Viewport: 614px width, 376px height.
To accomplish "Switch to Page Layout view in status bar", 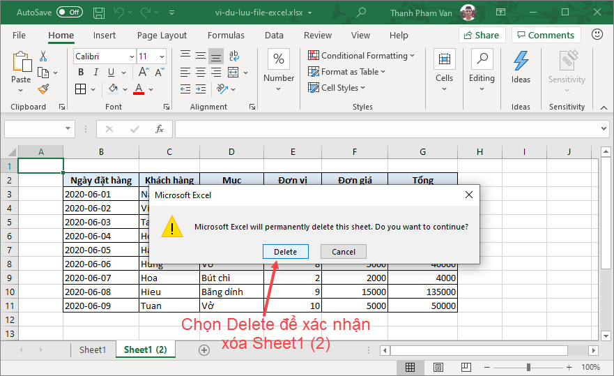I will pos(438,368).
